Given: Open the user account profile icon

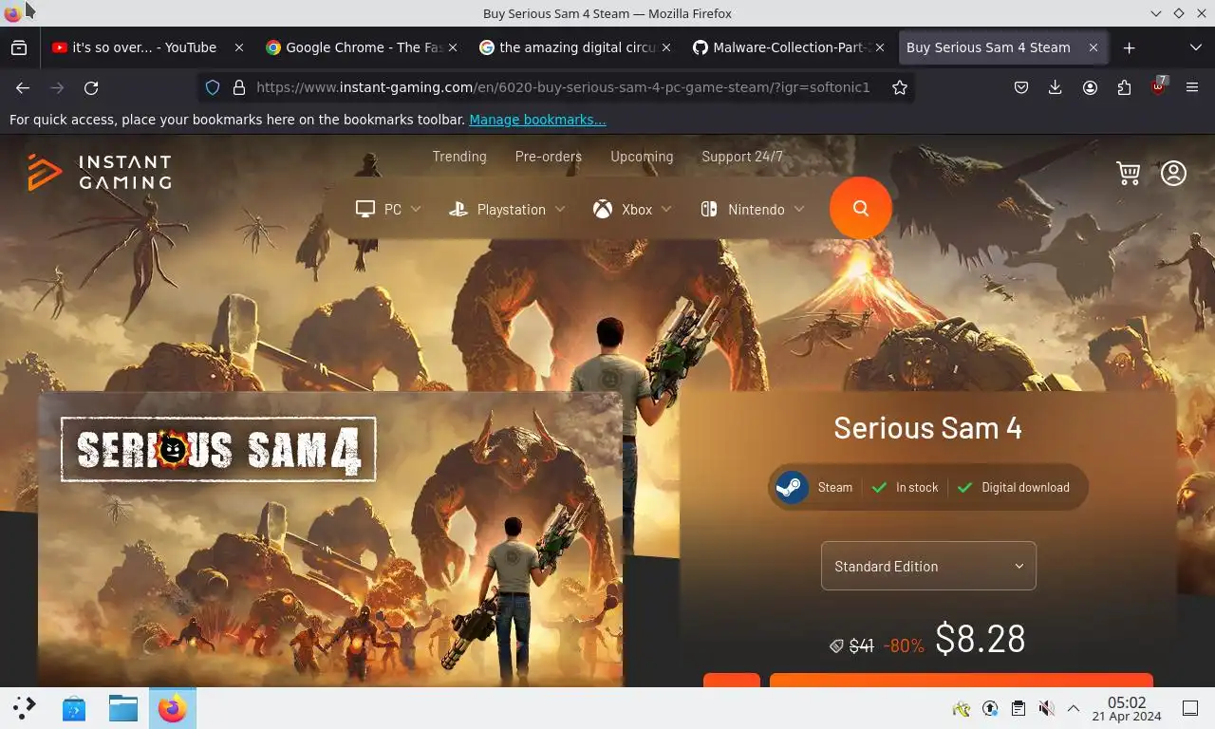Looking at the screenshot, I should [1173, 173].
